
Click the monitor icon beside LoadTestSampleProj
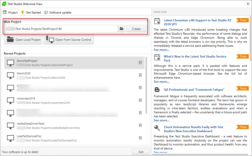tap(11, 138)
